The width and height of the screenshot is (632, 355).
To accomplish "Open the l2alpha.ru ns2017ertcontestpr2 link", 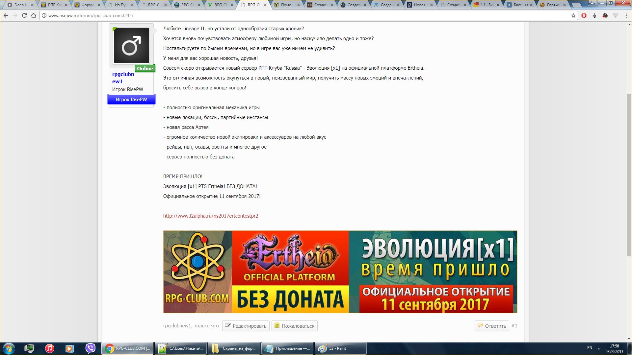I will coord(211,216).
